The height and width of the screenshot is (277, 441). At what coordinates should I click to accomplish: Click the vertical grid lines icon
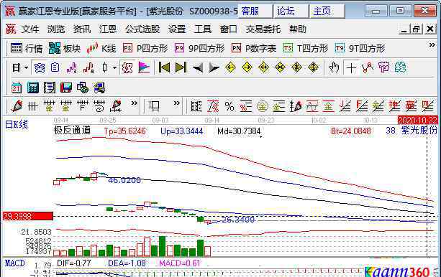pos(33,106)
